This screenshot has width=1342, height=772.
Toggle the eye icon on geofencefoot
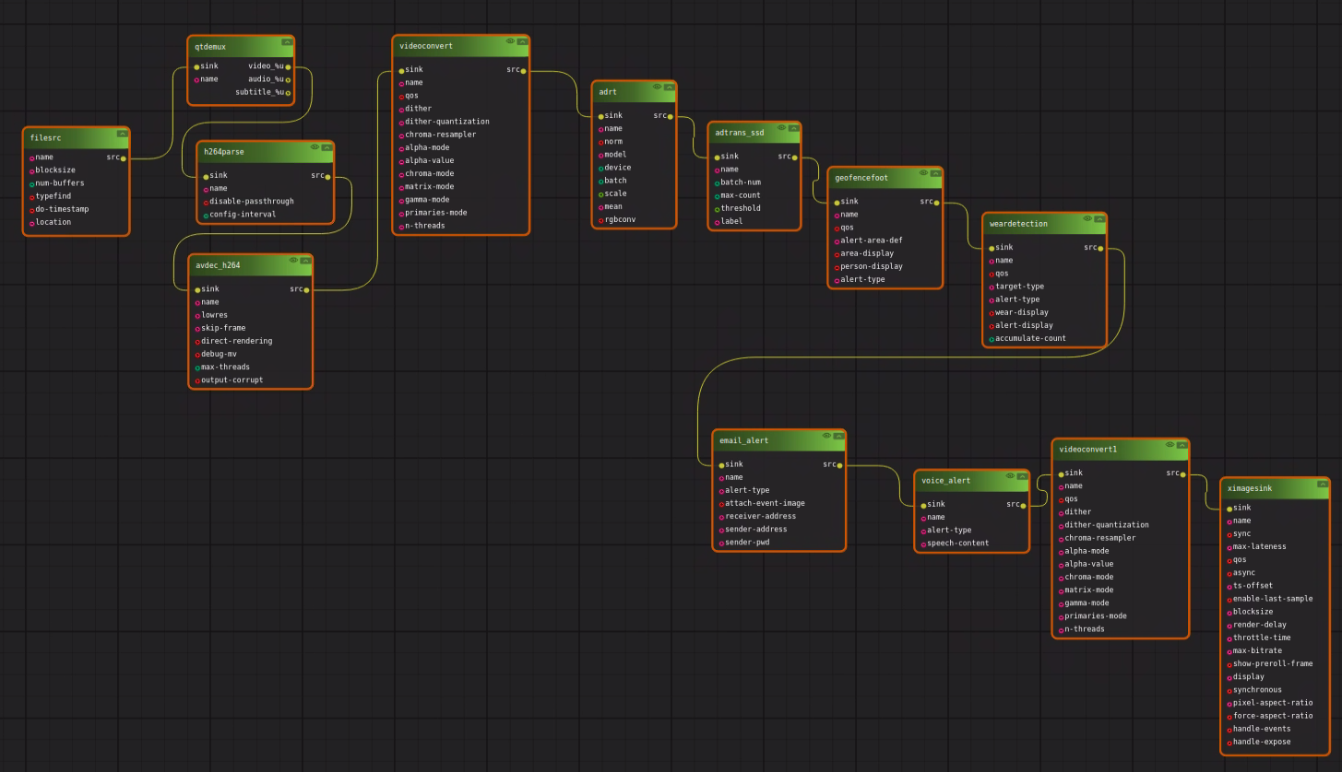coord(921,173)
